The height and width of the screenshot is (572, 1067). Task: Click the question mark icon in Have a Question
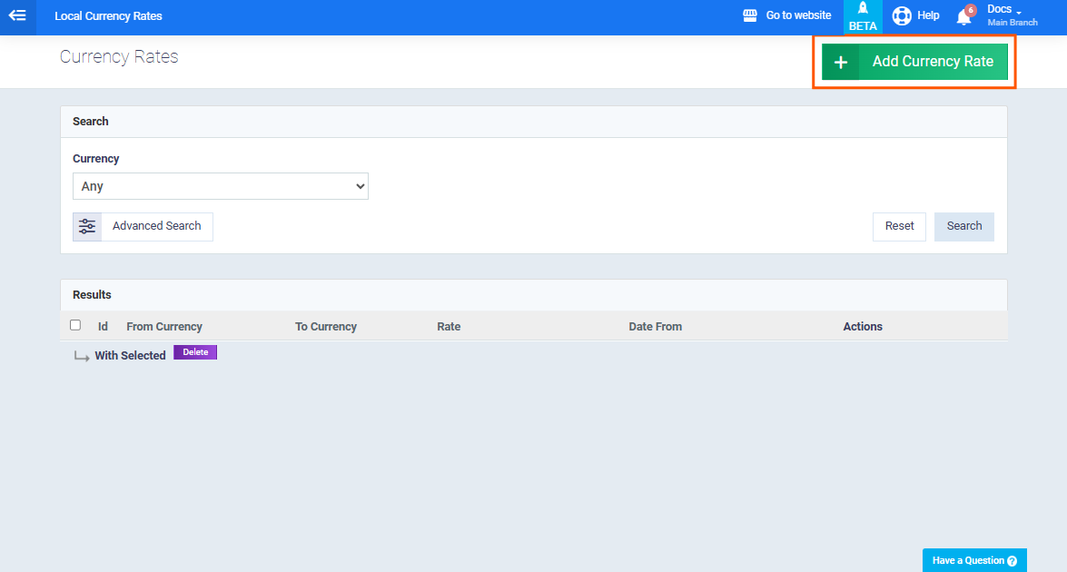point(1013,561)
